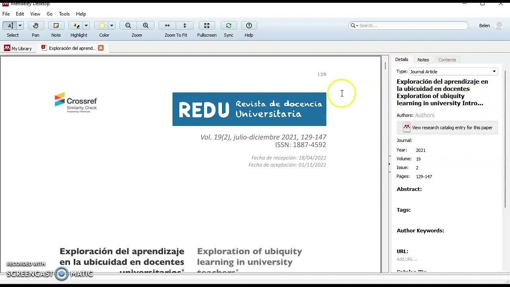Click the Vol. 19(2), julio-diciembre 2021 line
This screenshot has height=287, width=510.
[x=263, y=137]
